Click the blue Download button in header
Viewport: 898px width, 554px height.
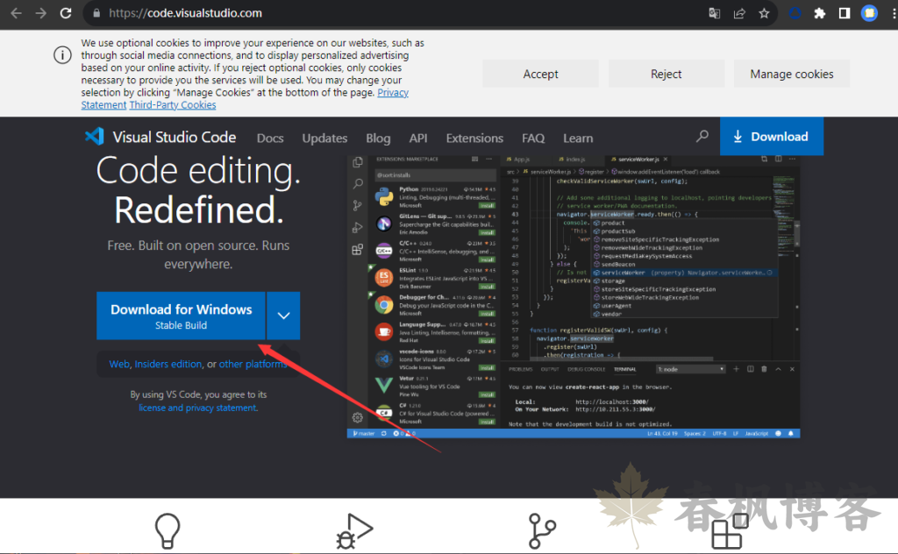click(x=772, y=136)
